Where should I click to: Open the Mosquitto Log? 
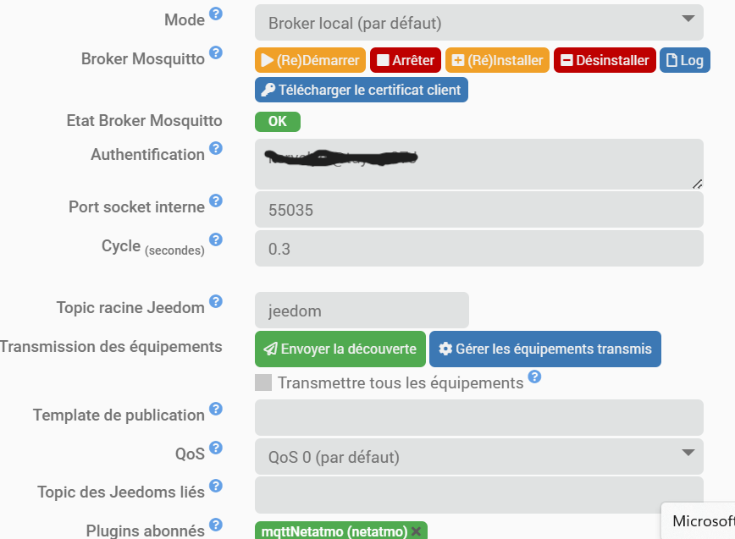(685, 60)
